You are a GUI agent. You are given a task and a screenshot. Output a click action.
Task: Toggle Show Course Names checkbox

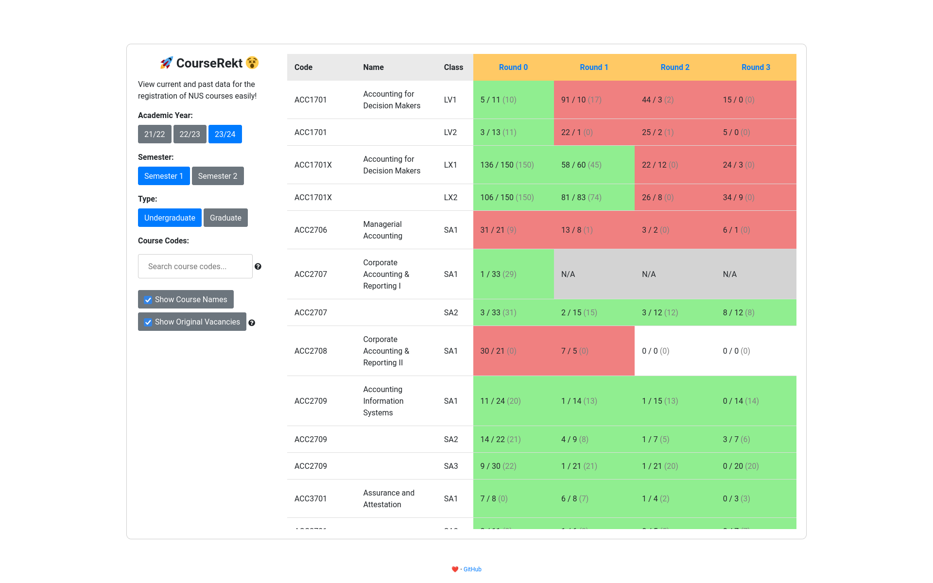click(148, 300)
